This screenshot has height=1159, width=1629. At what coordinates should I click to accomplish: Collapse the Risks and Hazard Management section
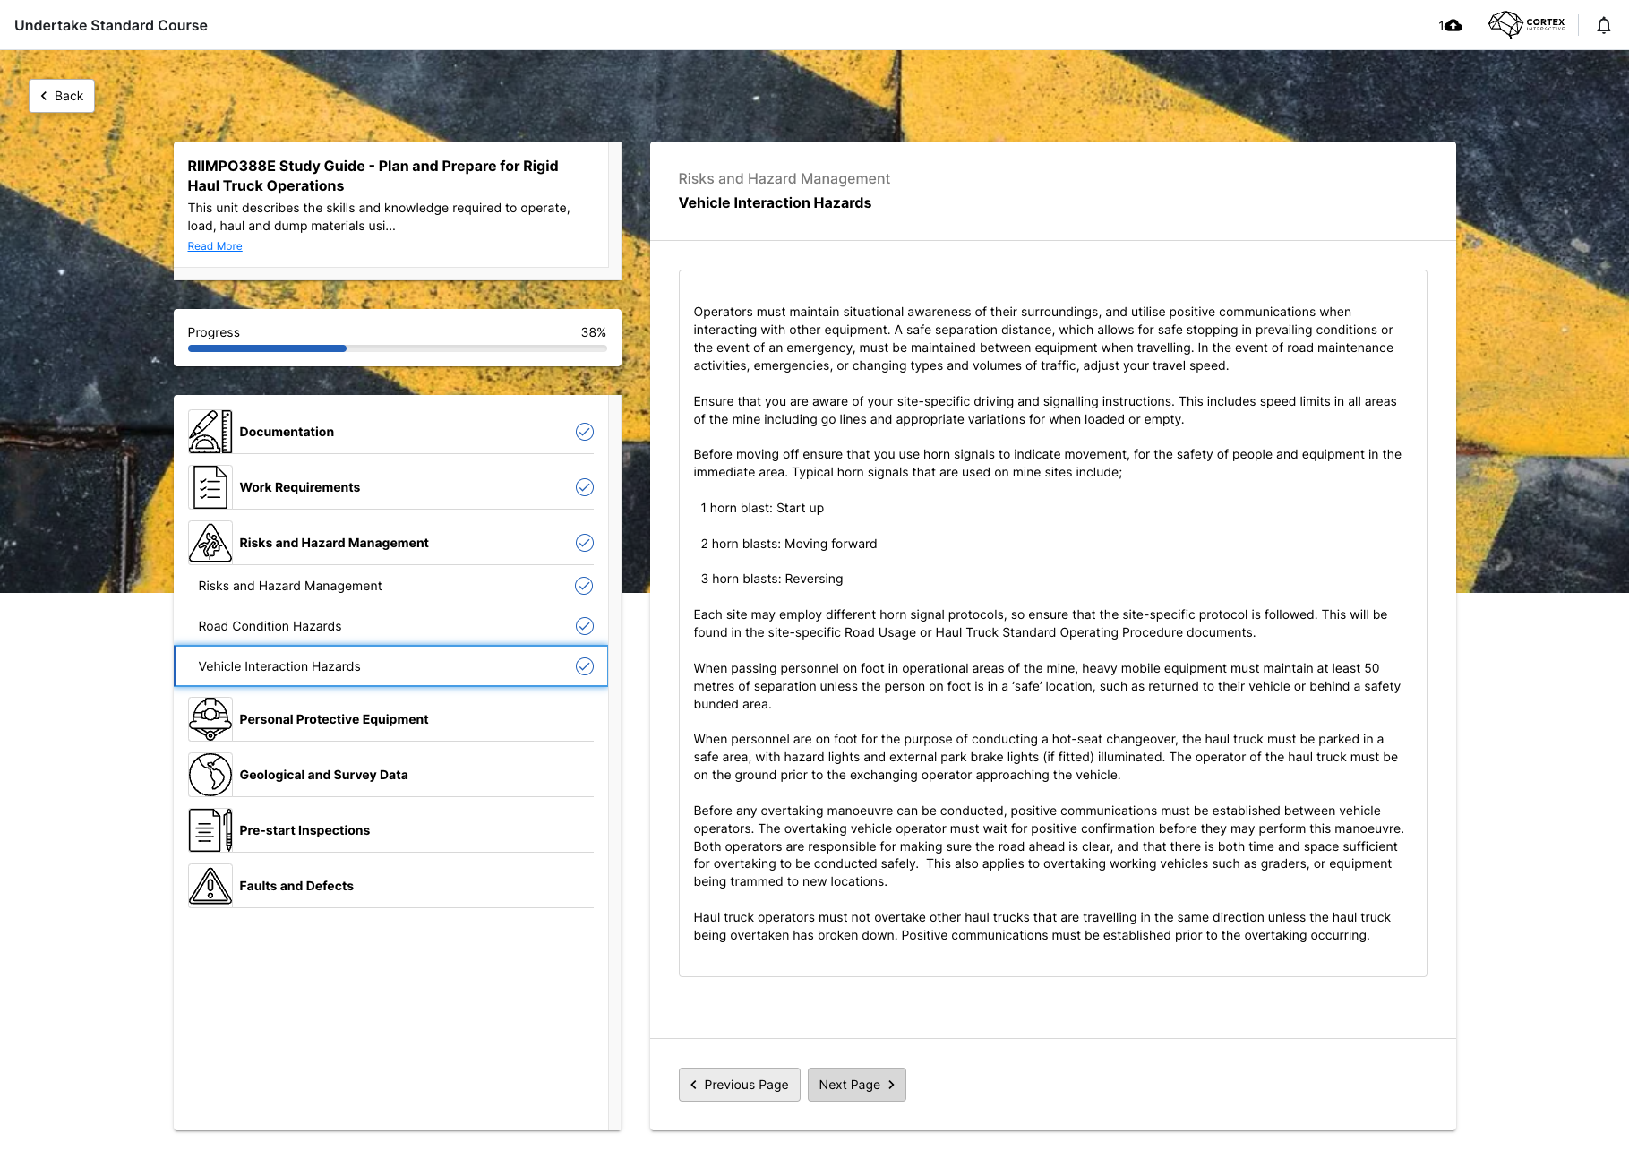click(391, 543)
